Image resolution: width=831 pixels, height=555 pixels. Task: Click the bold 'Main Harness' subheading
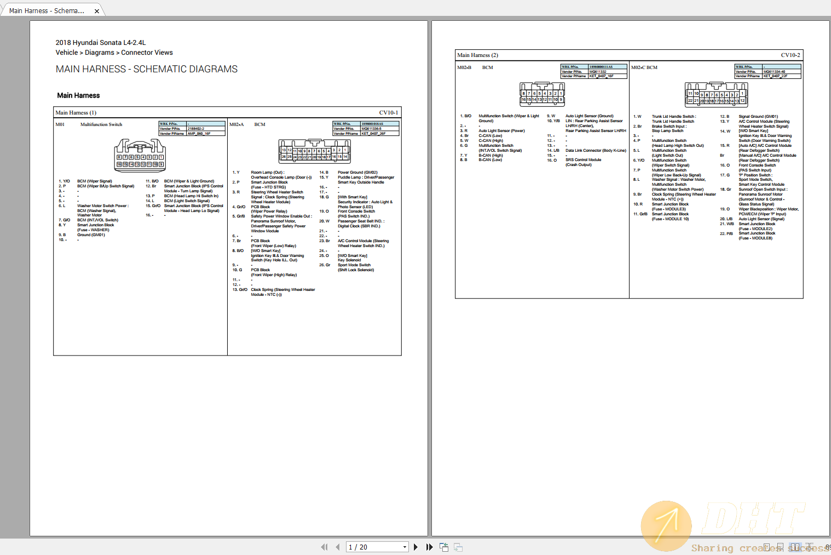point(78,95)
